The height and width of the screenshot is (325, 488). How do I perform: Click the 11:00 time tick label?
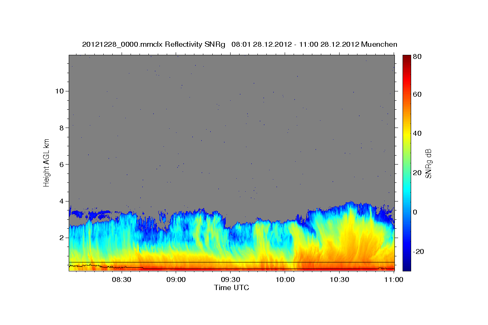[x=394, y=279]
